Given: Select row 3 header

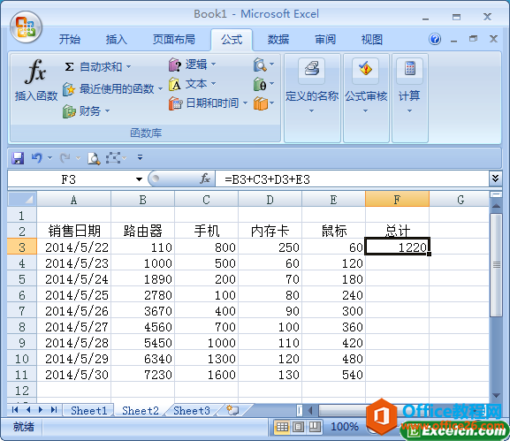Looking at the screenshot, I should (x=22, y=247).
